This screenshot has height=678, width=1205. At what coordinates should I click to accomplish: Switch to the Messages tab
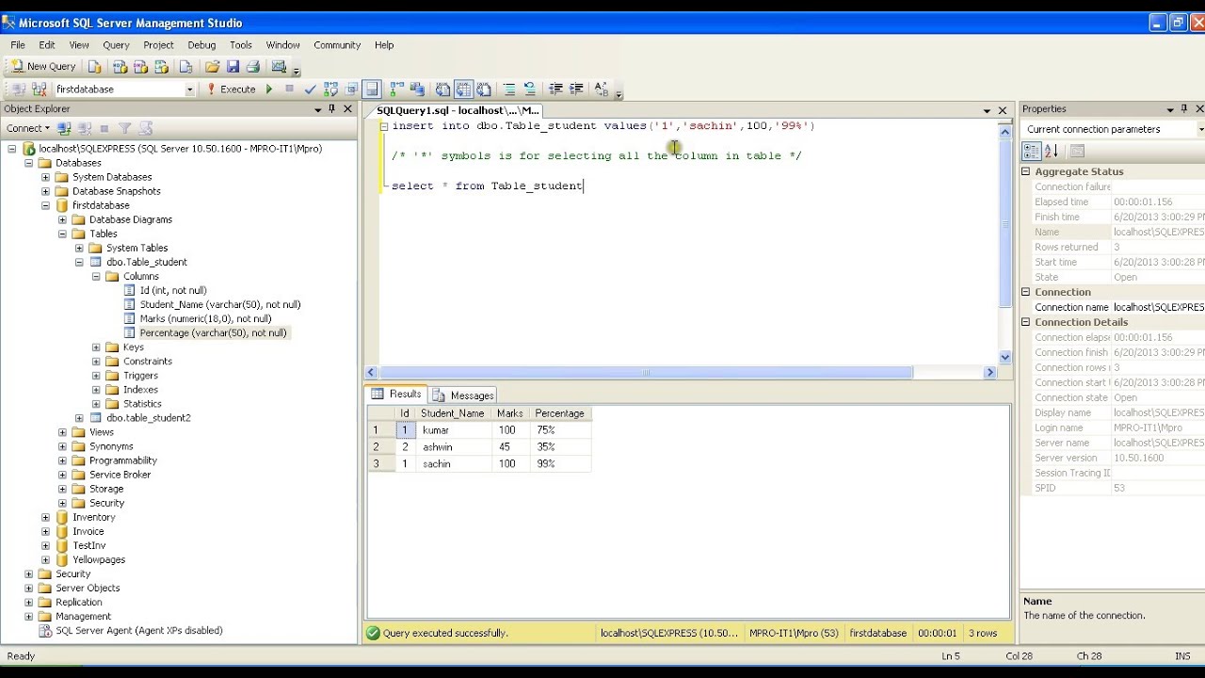tap(463, 395)
